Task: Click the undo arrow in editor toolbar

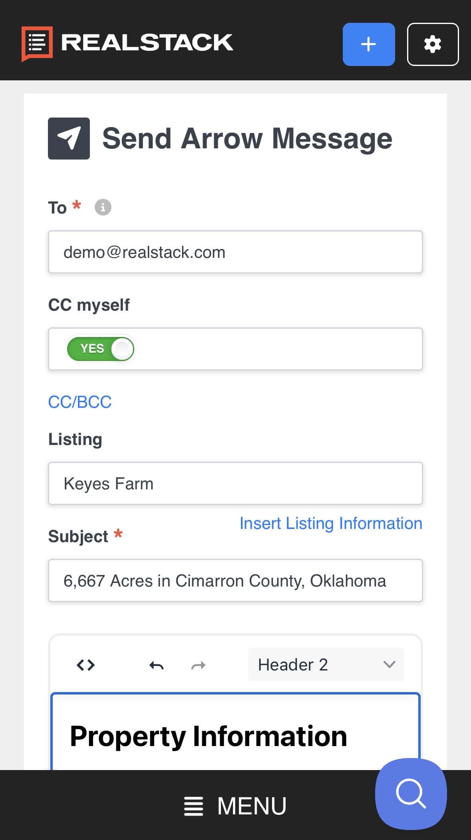Action: pyautogui.click(x=156, y=665)
